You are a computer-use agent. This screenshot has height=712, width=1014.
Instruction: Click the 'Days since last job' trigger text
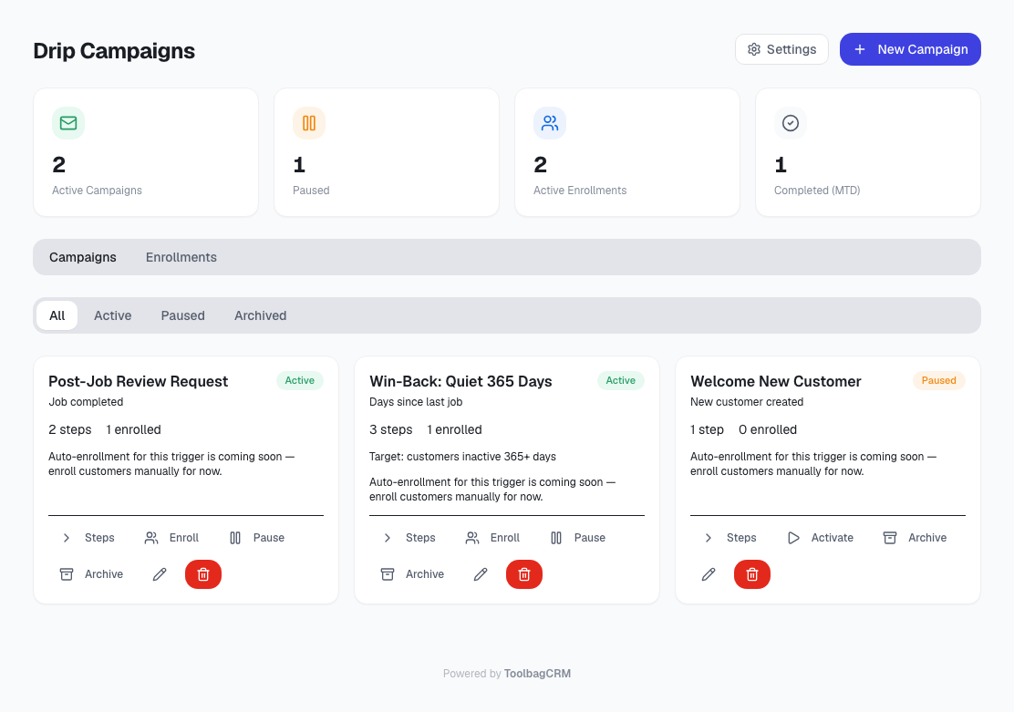coord(416,402)
